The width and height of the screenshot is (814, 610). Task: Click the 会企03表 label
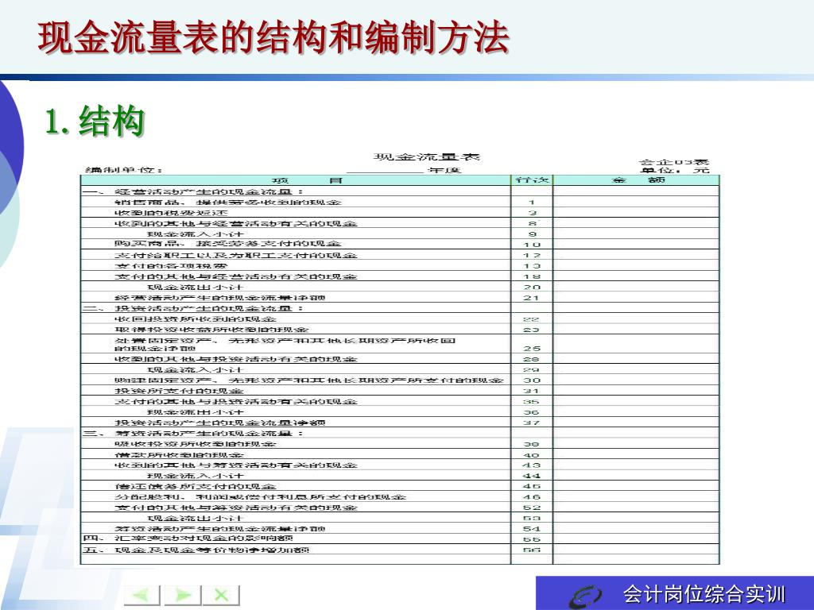click(674, 162)
